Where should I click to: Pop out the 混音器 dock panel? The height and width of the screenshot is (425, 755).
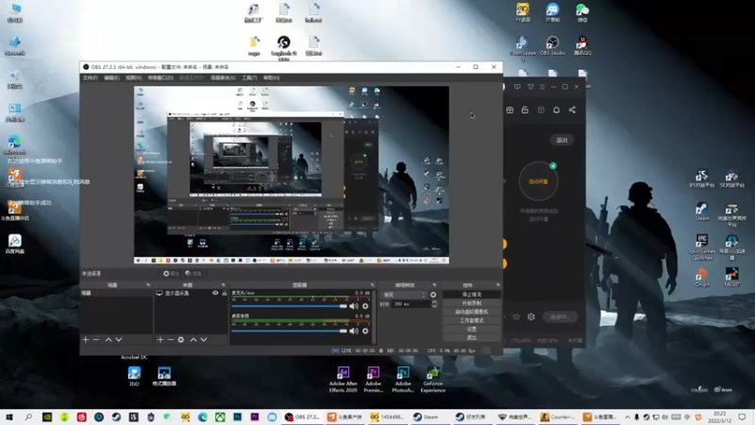(x=372, y=285)
